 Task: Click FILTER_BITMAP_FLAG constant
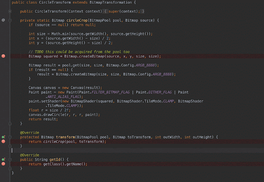[x=111, y=92]
